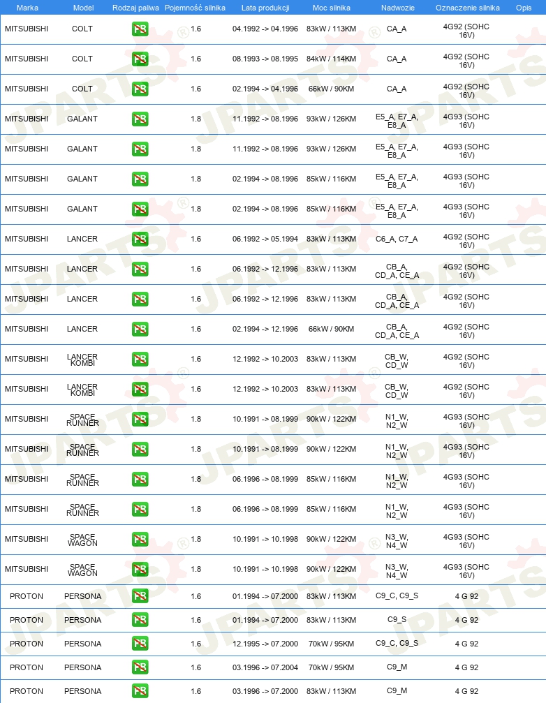Click MITSUBISHI cell in COLT 04.1992 row
Image resolution: width=546 pixels, height=703 pixels.
[27, 29]
